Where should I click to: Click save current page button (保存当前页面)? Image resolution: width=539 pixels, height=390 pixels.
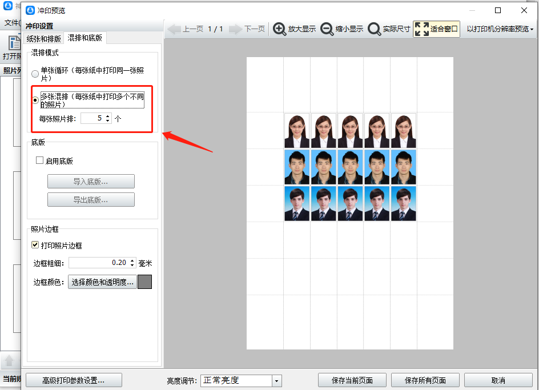tap(352, 380)
